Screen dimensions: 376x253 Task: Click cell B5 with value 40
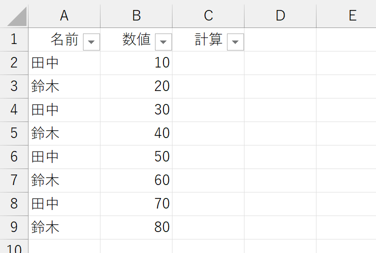pos(136,133)
